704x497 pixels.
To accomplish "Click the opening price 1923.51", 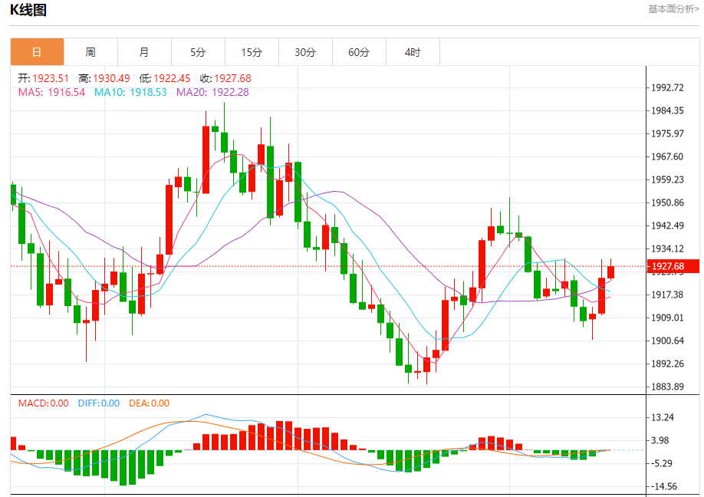I will pyautogui.click(x=51, y=78).
